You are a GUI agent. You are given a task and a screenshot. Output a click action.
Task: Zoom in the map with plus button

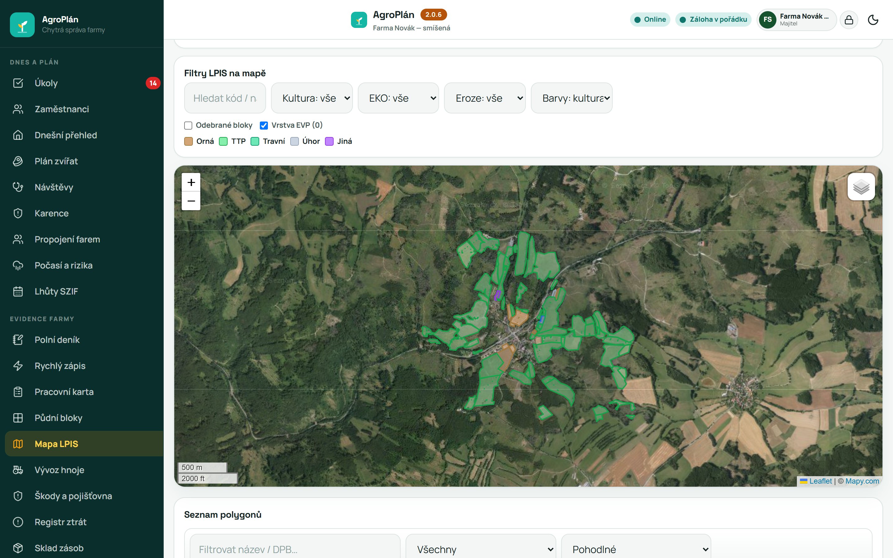pyautogui.click(x=191, y=182)
